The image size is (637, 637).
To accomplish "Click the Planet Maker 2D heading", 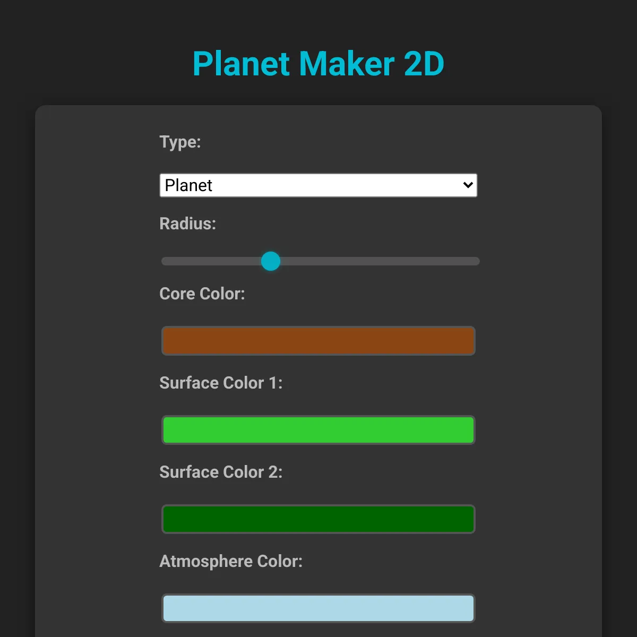I will pyautogui.click(x=318, y=64).
